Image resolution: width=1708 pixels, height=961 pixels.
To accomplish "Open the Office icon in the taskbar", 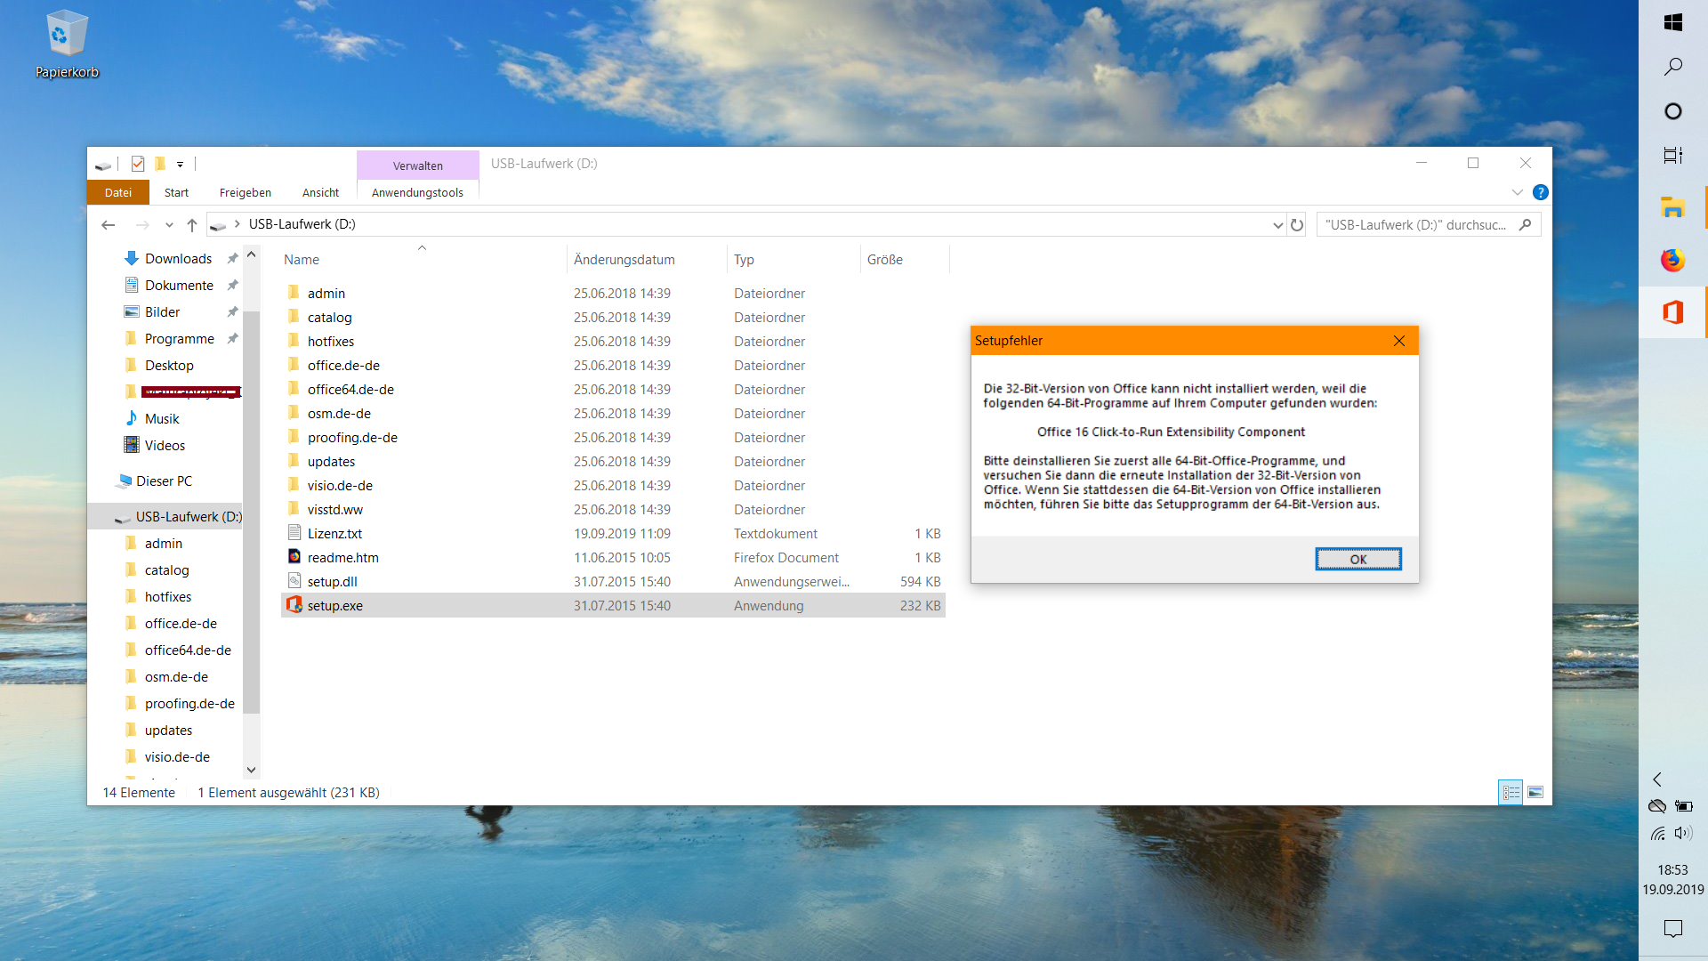I will click(1672, 312).
